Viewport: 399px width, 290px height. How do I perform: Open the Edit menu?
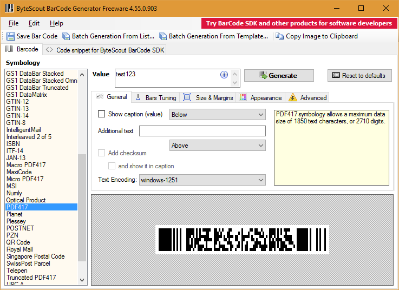point(34,23)
